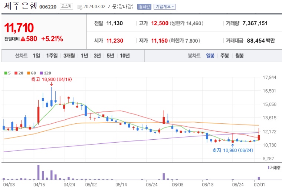Viewport: 282px width, 189px height.
Task: Click the 2024.07.02 기준(장마감) date text
Action: pyautogui.click(x=108, y=7)
